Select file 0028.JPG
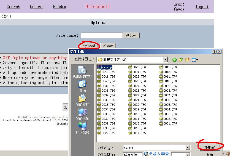Viewport: 230px width, 156px height. pyautogui.click(x=137, y=67)
